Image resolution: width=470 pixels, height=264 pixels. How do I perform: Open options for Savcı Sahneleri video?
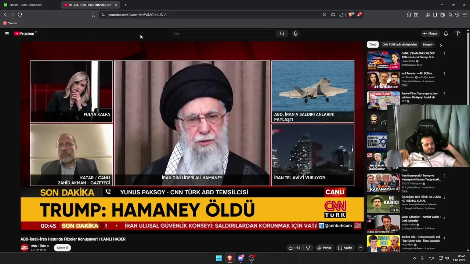click(444, 217)
